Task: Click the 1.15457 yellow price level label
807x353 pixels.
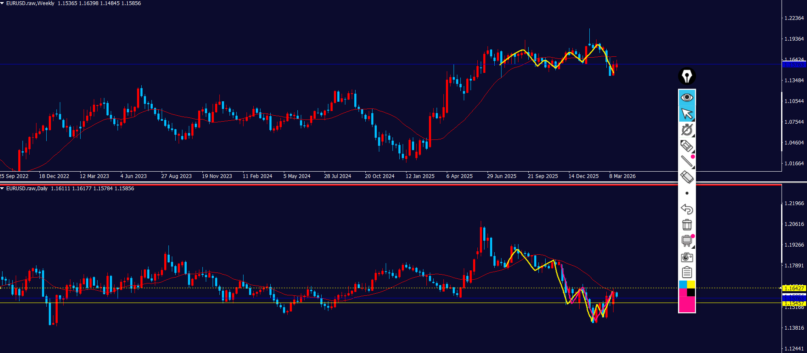Action: click(793, 303)
